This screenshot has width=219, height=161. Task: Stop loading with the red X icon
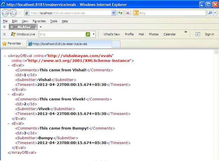click(x=128, y=13)
